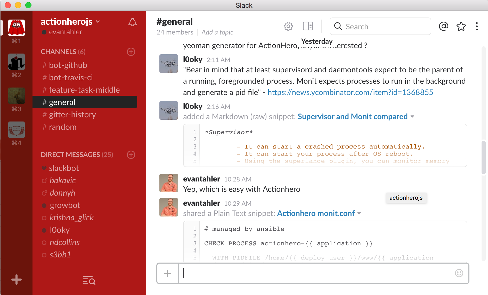Open mentions and reactions at-sign icon
The height and width of the screenshot is (295, 488).
[x=444, y=26]
